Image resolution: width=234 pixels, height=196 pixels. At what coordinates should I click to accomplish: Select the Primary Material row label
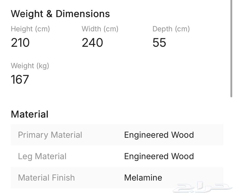(50, 135)
